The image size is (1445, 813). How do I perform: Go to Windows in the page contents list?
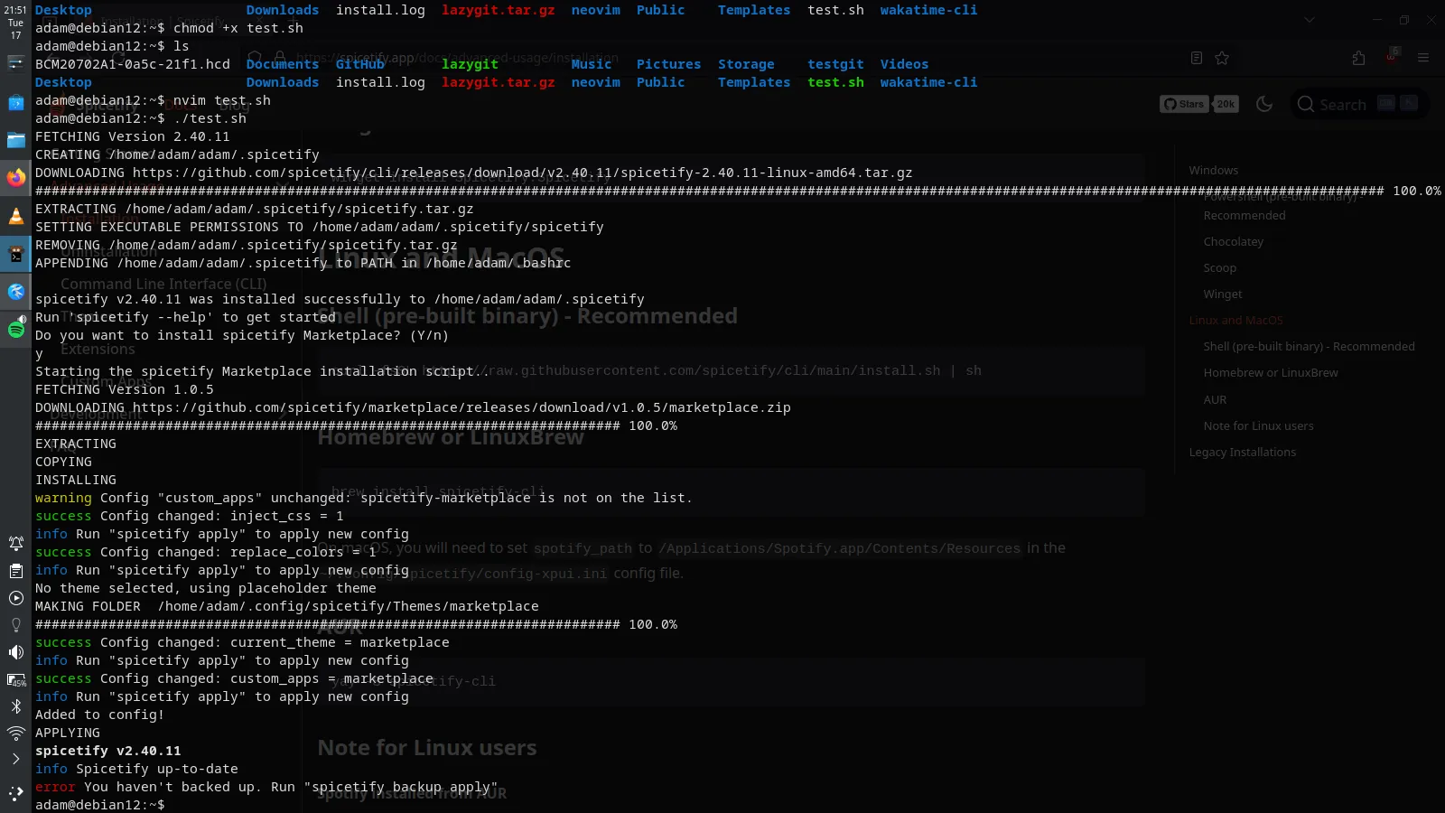click(x=1213, y=170)
